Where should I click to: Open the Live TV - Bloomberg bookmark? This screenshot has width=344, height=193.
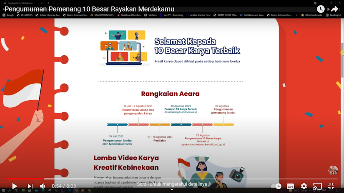pyautogui.click(x=171, y=15)
